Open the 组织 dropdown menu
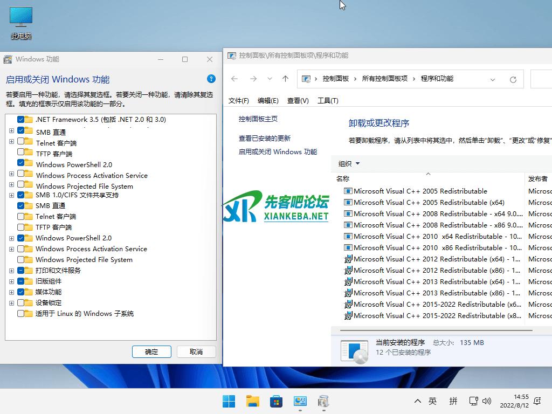The image size is (552, 414). pyautogui.click(x=349, y=164)
